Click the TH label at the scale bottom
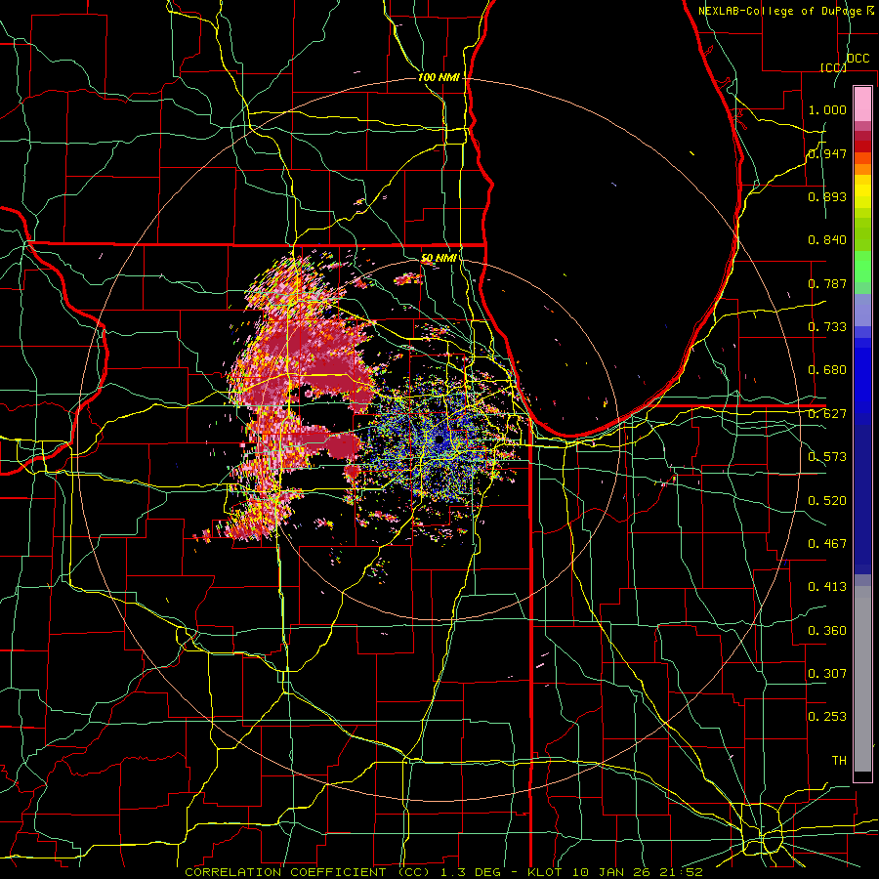The width and height of the screenshot is (879, 879). coord(839,761)
